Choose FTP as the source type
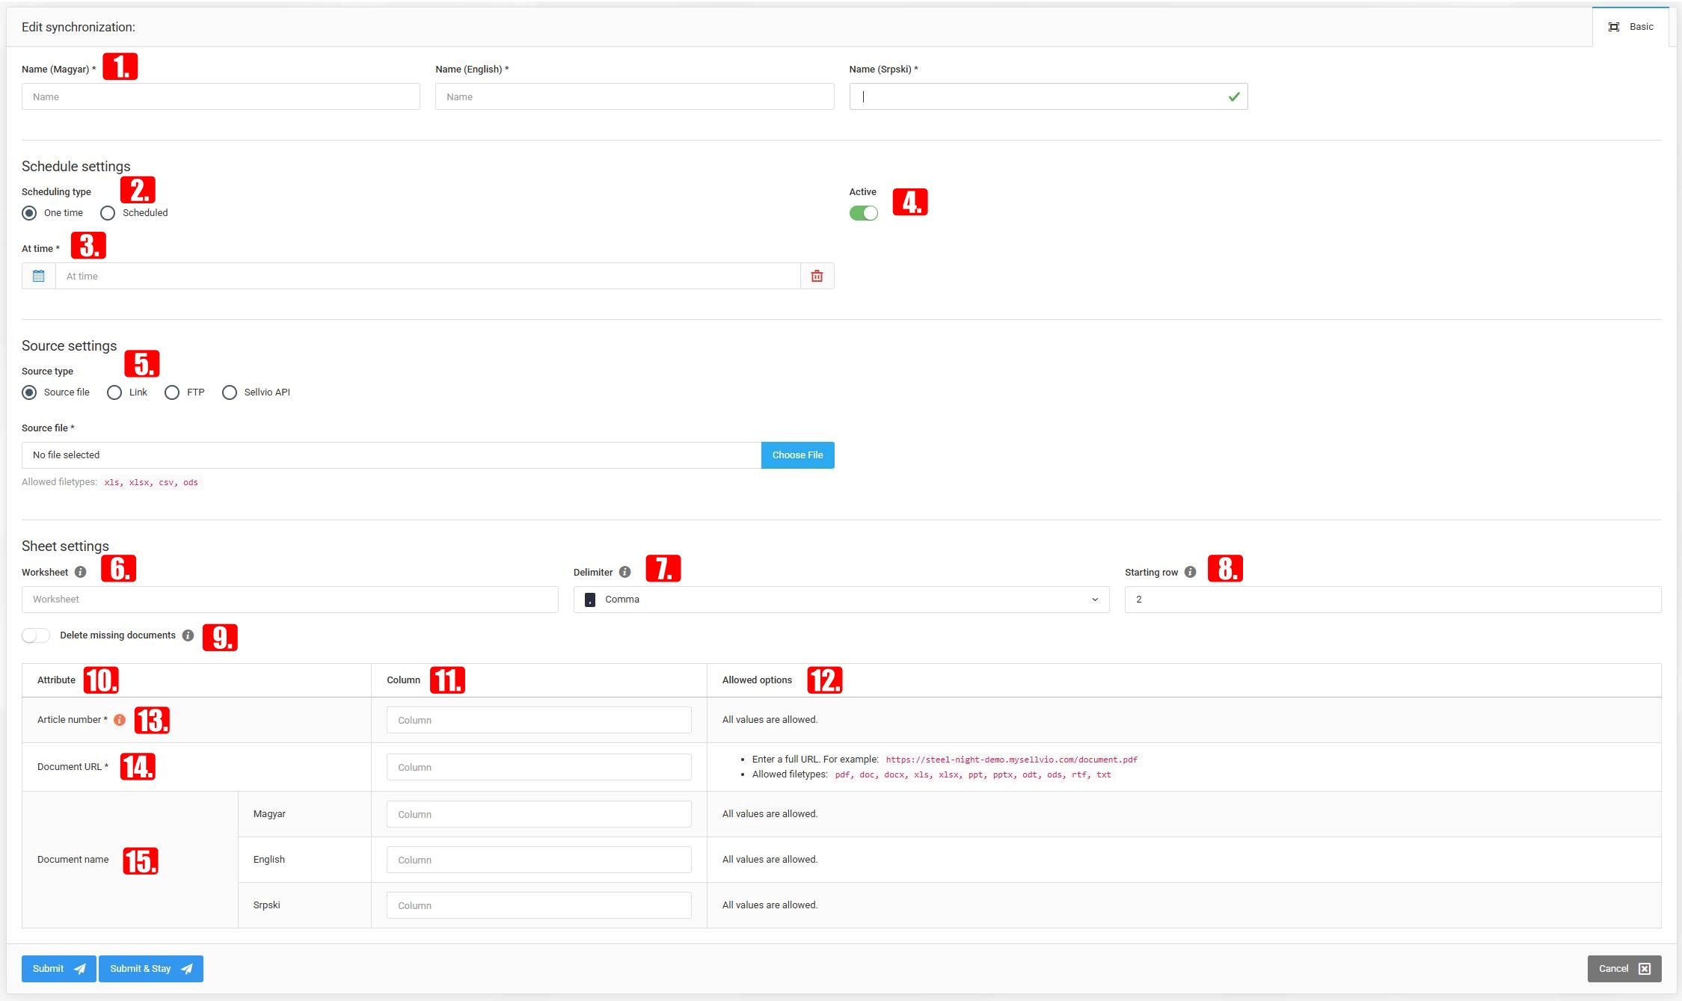1682x1001 pixels. [x=172, y=392]
